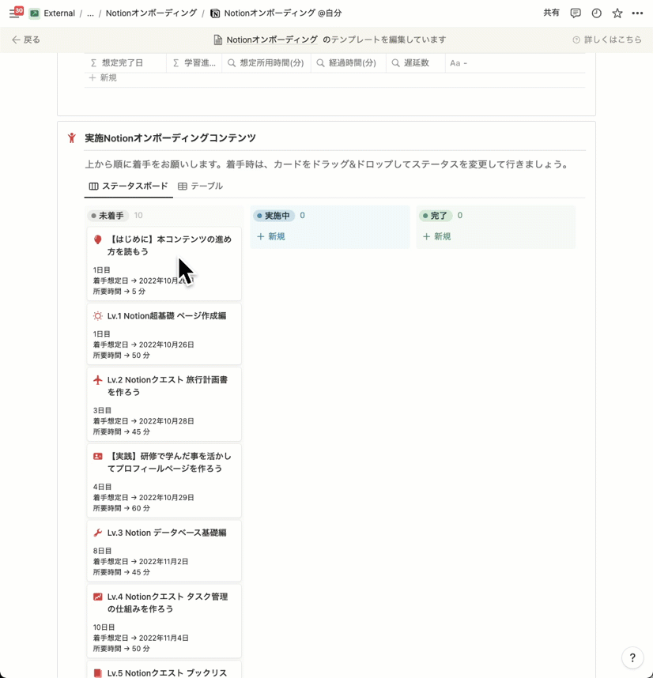The image size is (653, 678).
Task: Click the back arrow icon next to 戻る
Action: tap(16, 40)
